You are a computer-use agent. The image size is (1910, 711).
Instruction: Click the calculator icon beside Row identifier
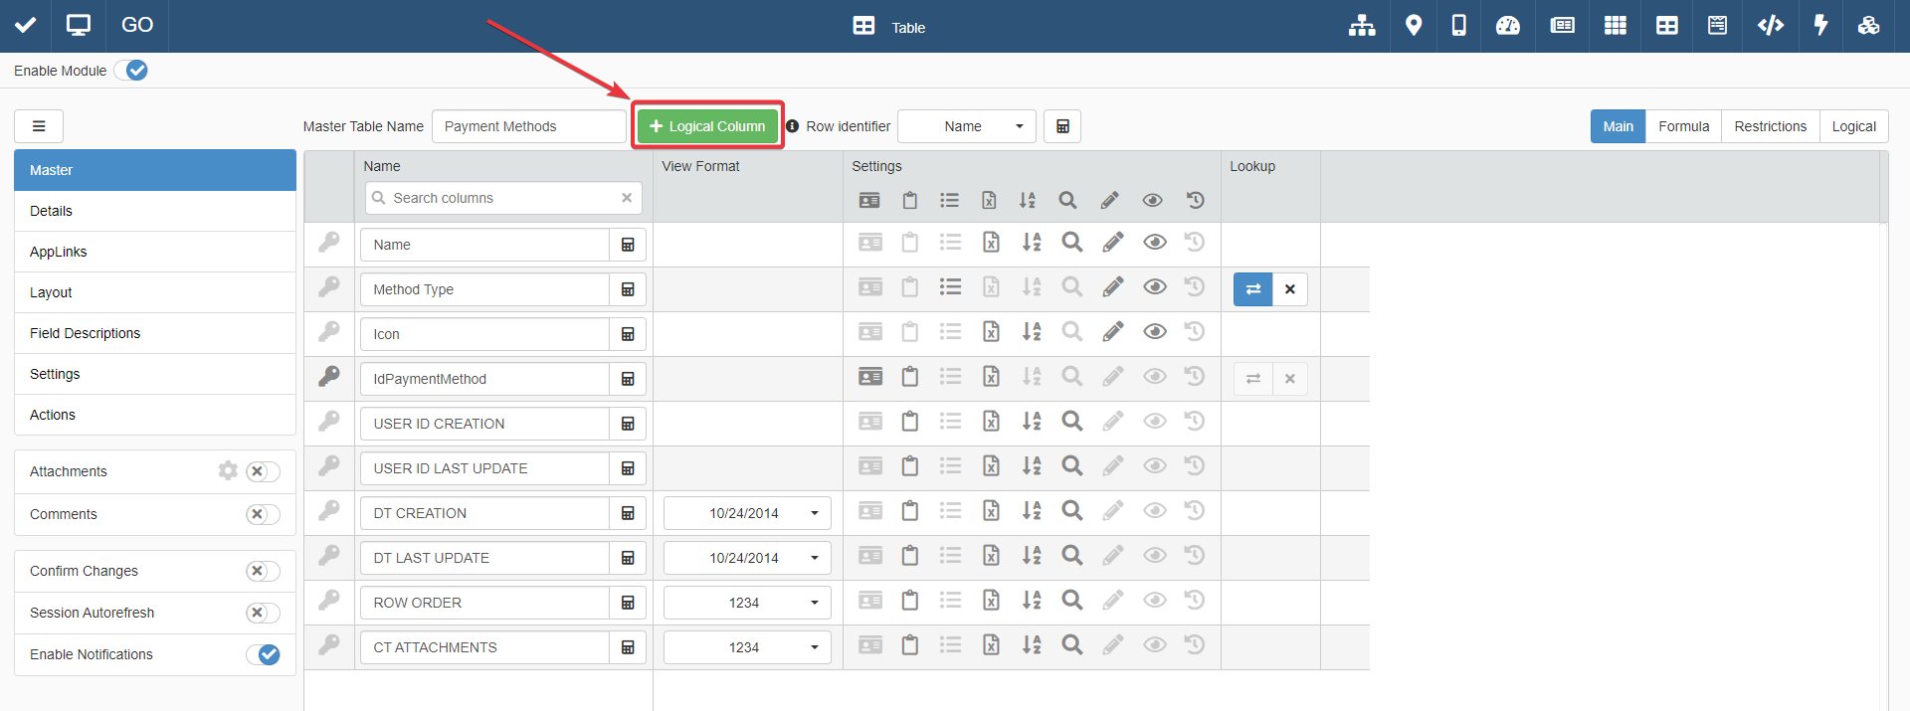[x=1062, y=126]
